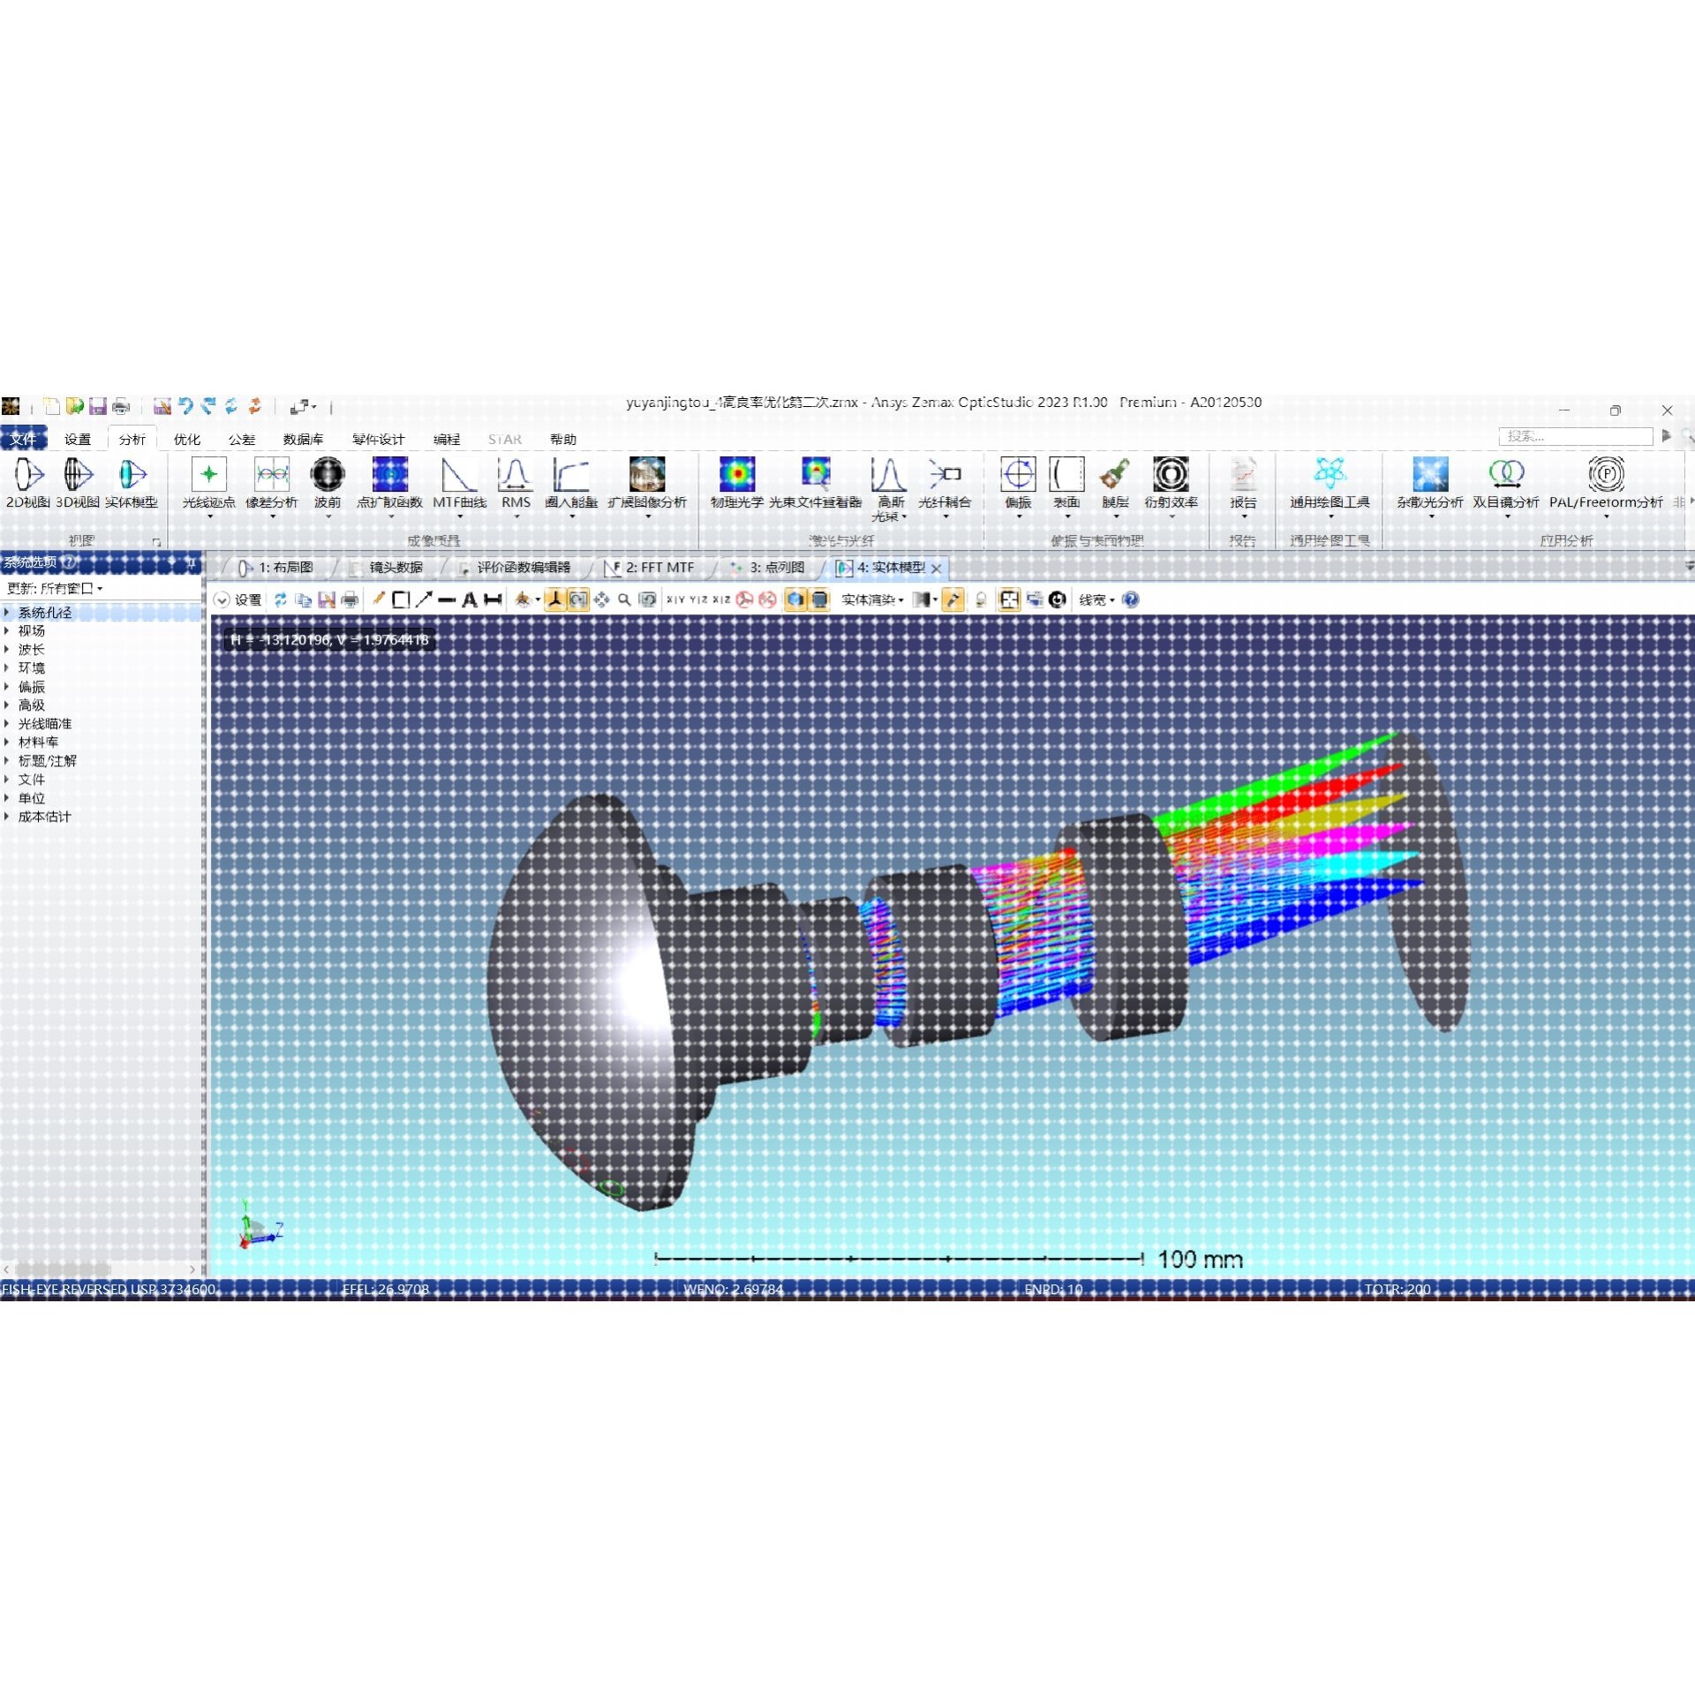Screen dimensions: 1695x1695
Task: Open the 实体渲染 dropdown
Action: point(872,600)
